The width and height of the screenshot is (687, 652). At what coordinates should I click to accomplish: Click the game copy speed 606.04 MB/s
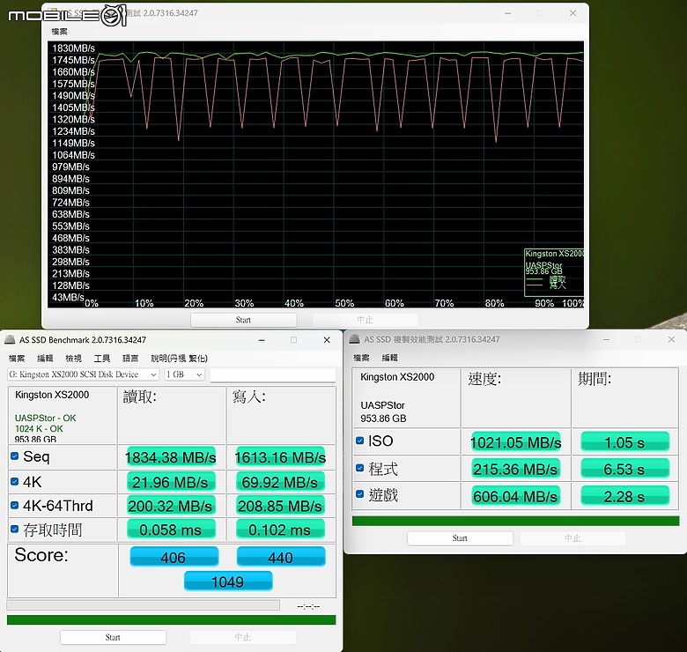pos(515,496)
